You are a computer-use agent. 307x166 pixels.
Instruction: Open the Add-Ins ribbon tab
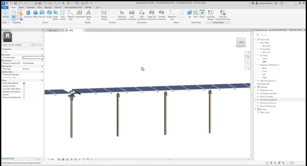pos(58,7)
